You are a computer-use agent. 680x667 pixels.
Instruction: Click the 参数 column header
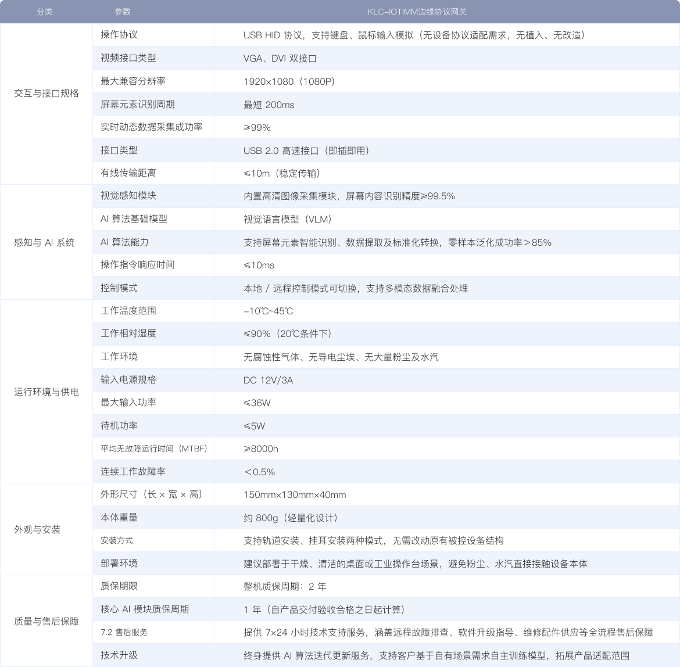point(123,12)
